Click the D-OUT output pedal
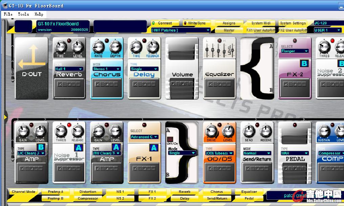Image resolution: width=344 pixels, height=206 pixels. tap(31, 68)
